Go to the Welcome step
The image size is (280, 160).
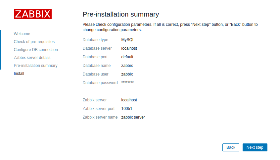point(22,34)
